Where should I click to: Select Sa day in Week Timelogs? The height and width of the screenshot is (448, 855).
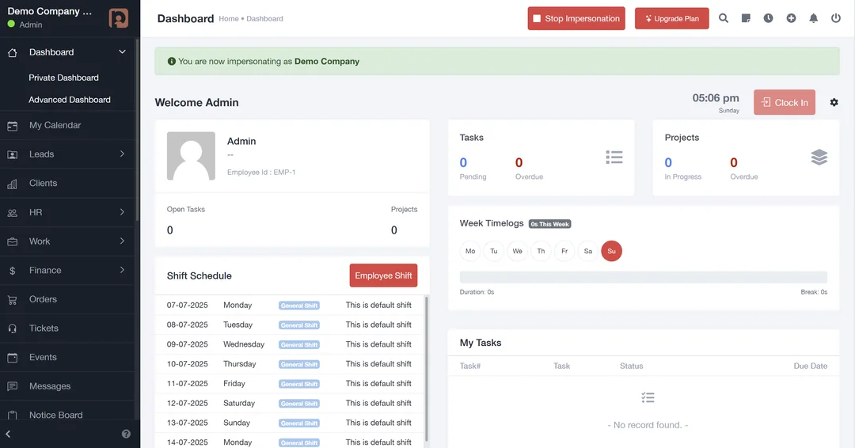[x=587, y=251]
